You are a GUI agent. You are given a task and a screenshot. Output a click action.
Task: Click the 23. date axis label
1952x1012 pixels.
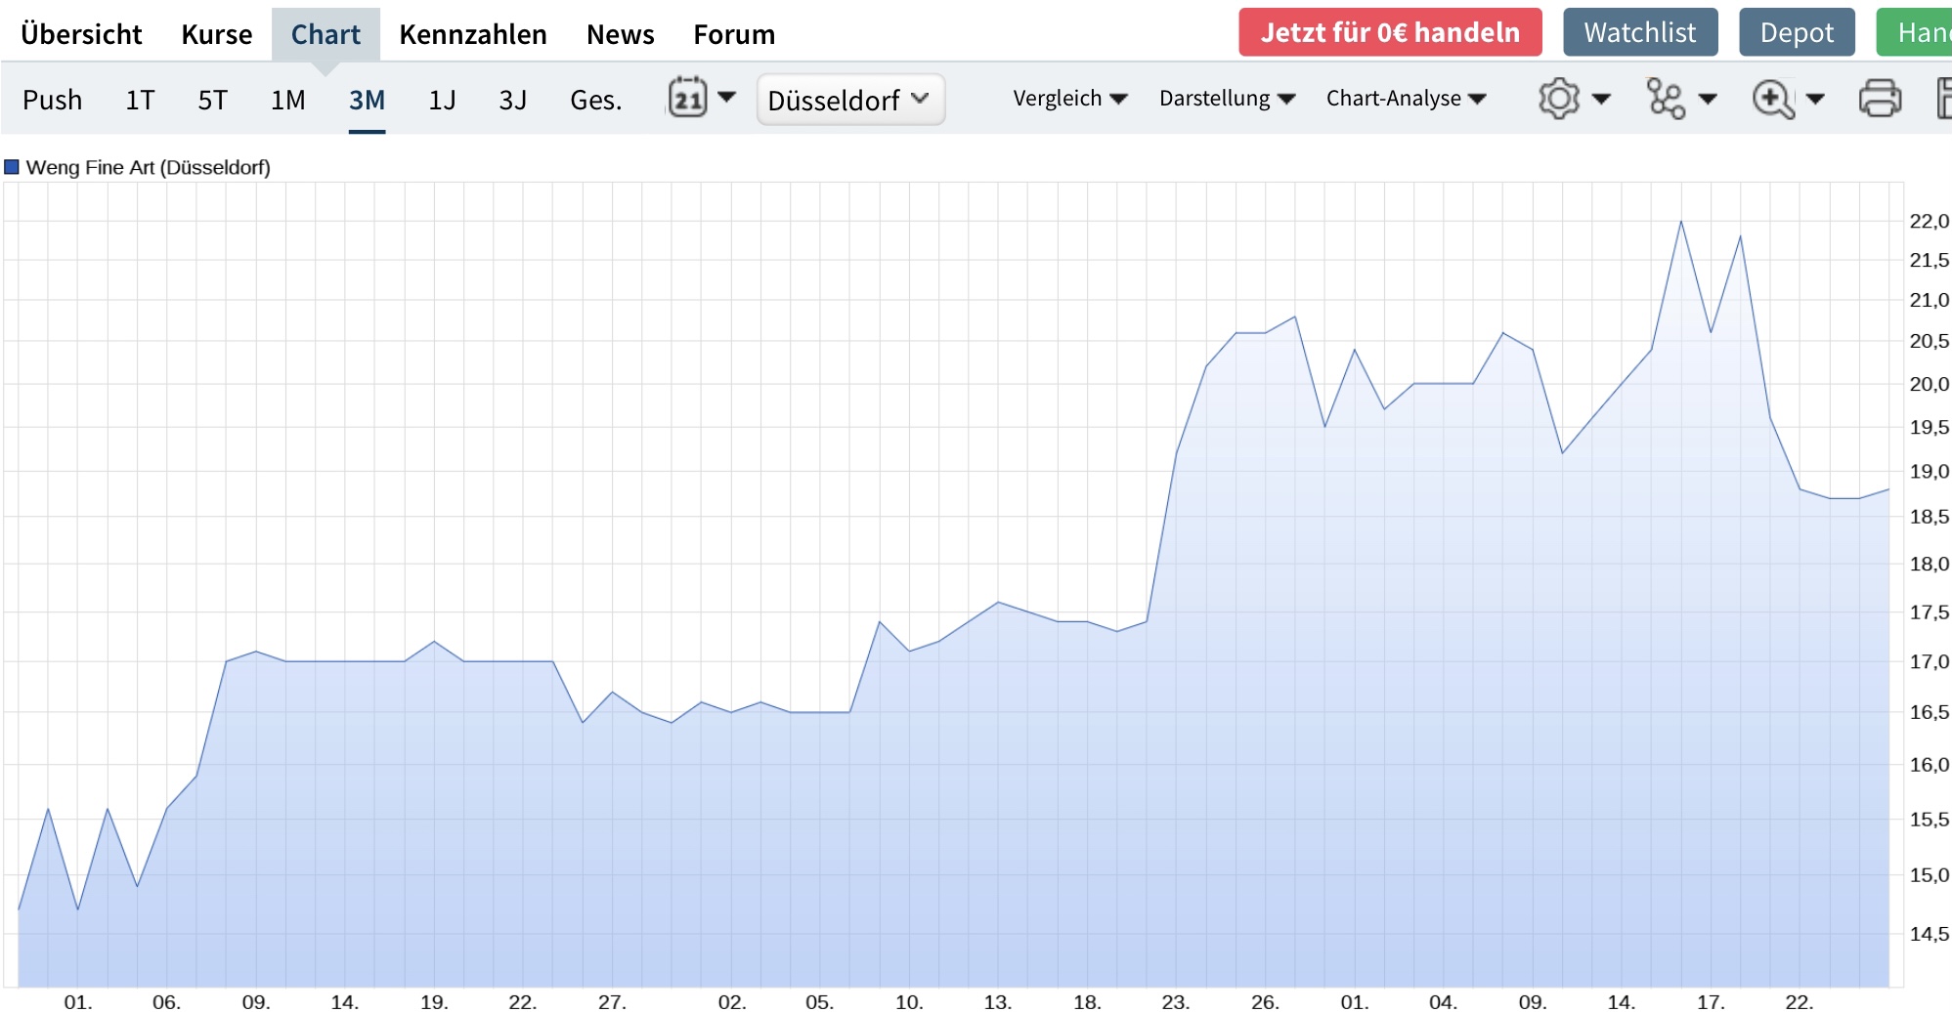pos(1175,1001)
